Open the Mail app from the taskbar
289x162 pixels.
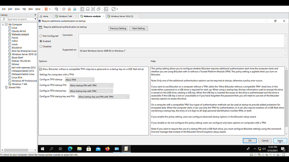click(98, 149)
